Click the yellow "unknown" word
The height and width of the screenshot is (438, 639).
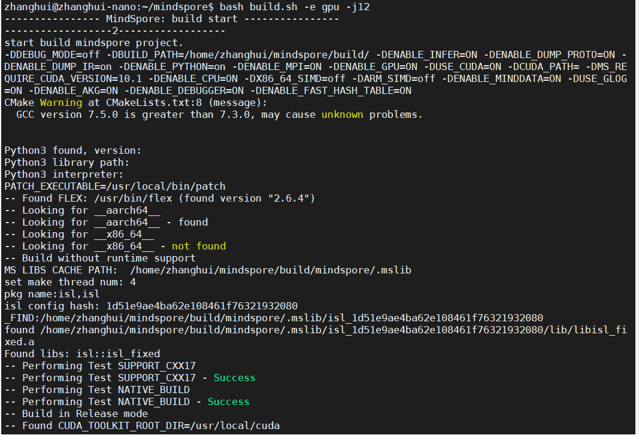[342, 114]
